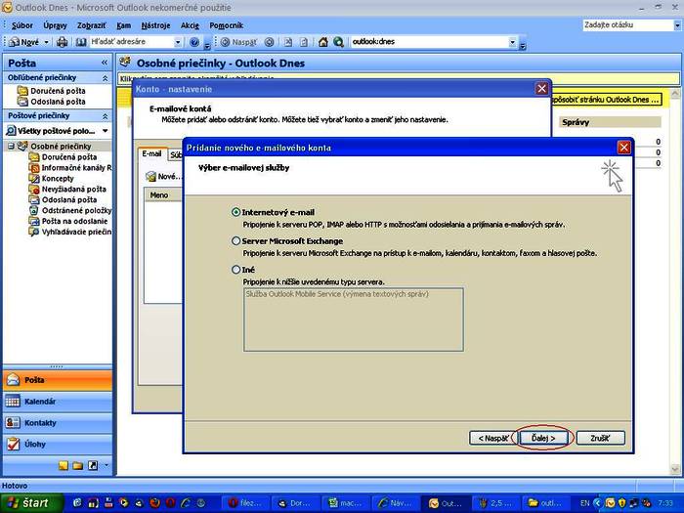Image resolution: width=684 pixels, height=513 pixels.
Task: Click the Windows Štart button
Action: [x=30, y=503]
